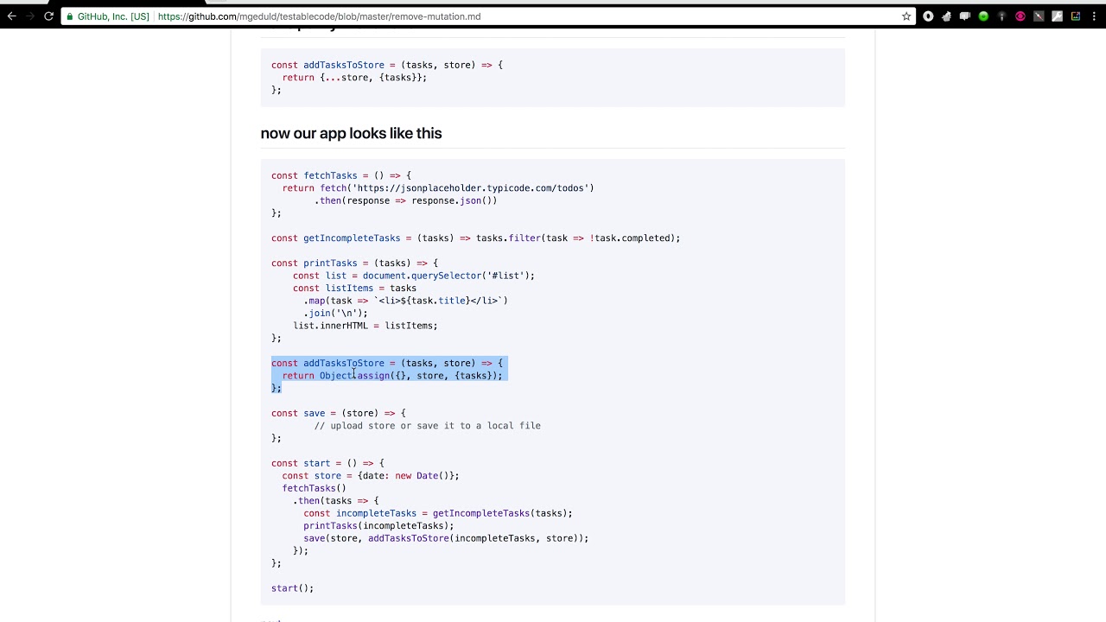The height and width of the screenshot is (622, 1106).
Task: Click highlighted 'return Object.assign' line
Action: 391,376
